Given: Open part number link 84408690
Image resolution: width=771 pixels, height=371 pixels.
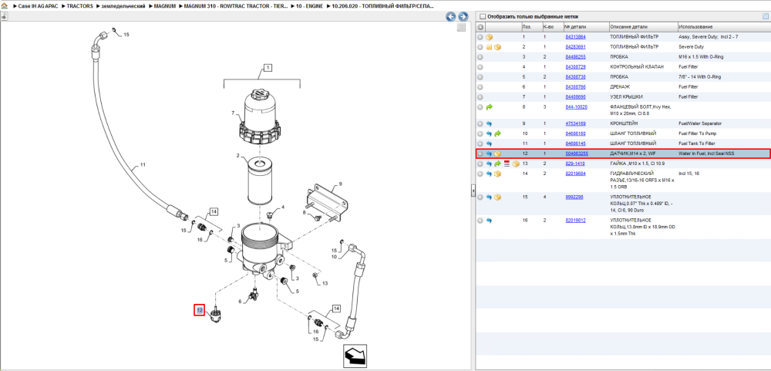Looking at the screenshot, I should [x=575, y=97].
